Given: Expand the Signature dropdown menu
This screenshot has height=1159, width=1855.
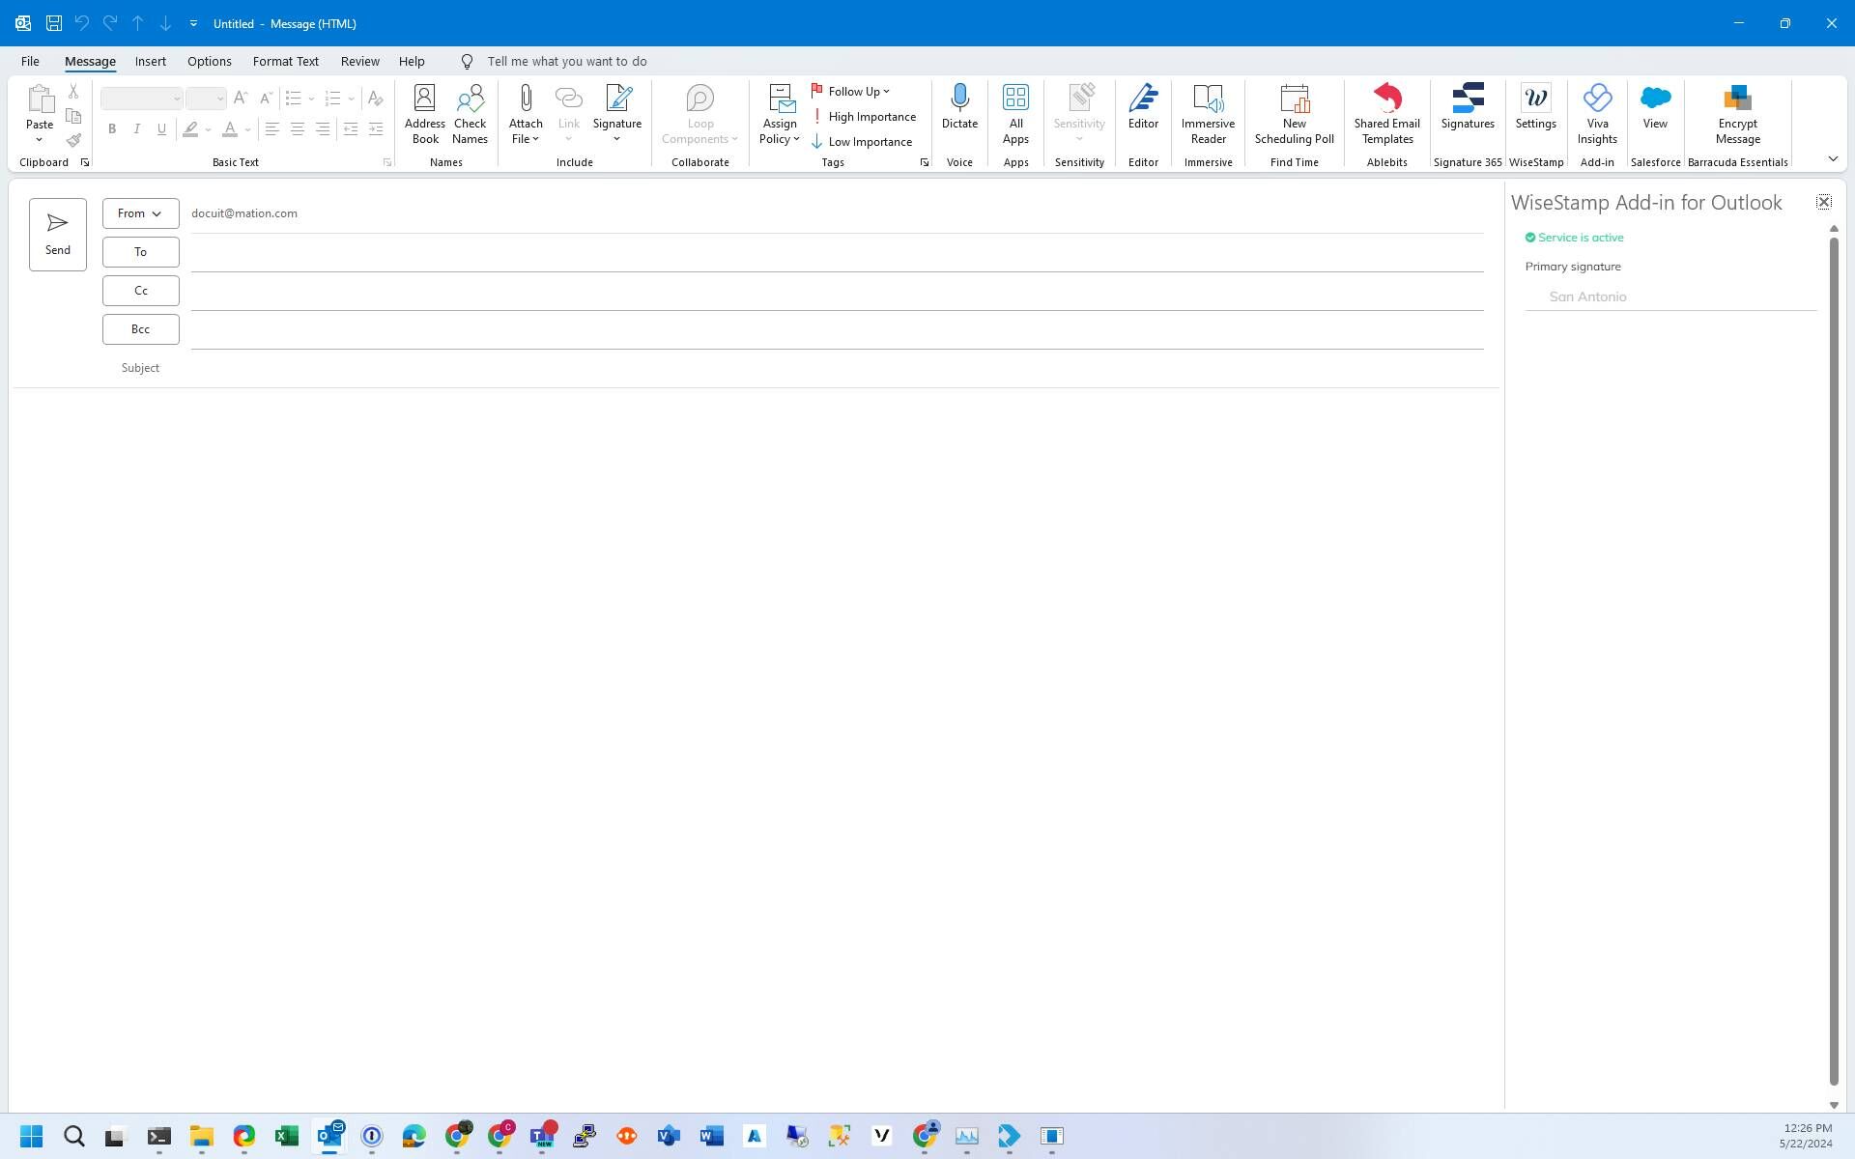Looking at the screenshot, I should (x=616, y=139).
